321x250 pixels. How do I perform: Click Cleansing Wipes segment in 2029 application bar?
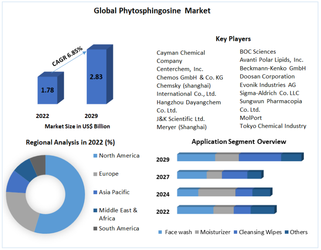(260, 157)
